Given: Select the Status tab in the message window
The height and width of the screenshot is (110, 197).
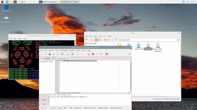Looking at the screenshot, I should [44, 100].
